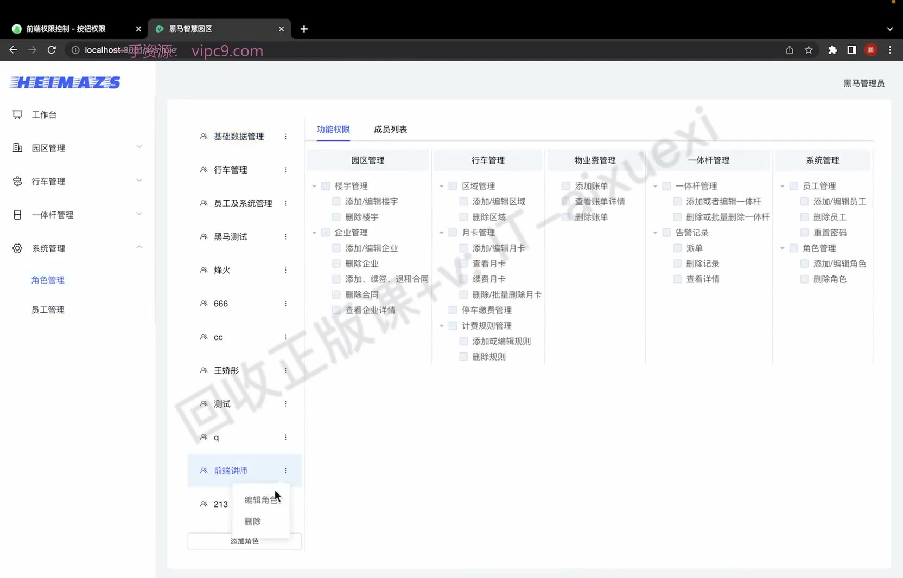903x578 pixels.
Task: Open more options for 行车管理 role
Action: tap(285, 170)
